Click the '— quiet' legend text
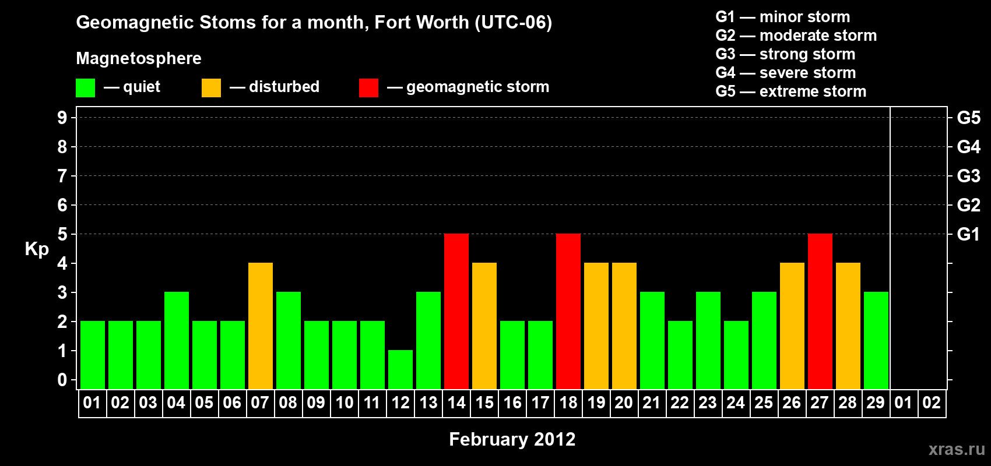Viewport: 991px width, 466px height. click(132, 87)
